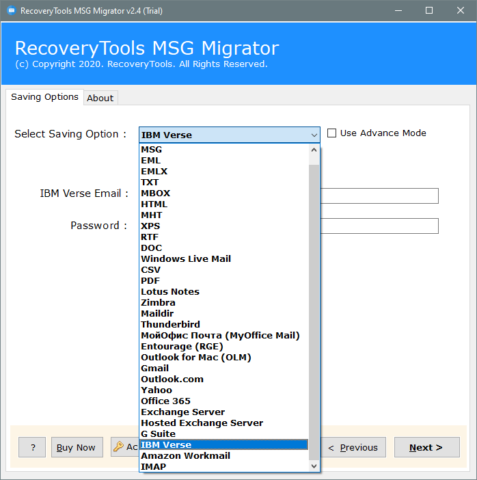The height and width of the screenshot is (480, 477).
Task: Choose MSG from the saving list
Action: [224, 149]
